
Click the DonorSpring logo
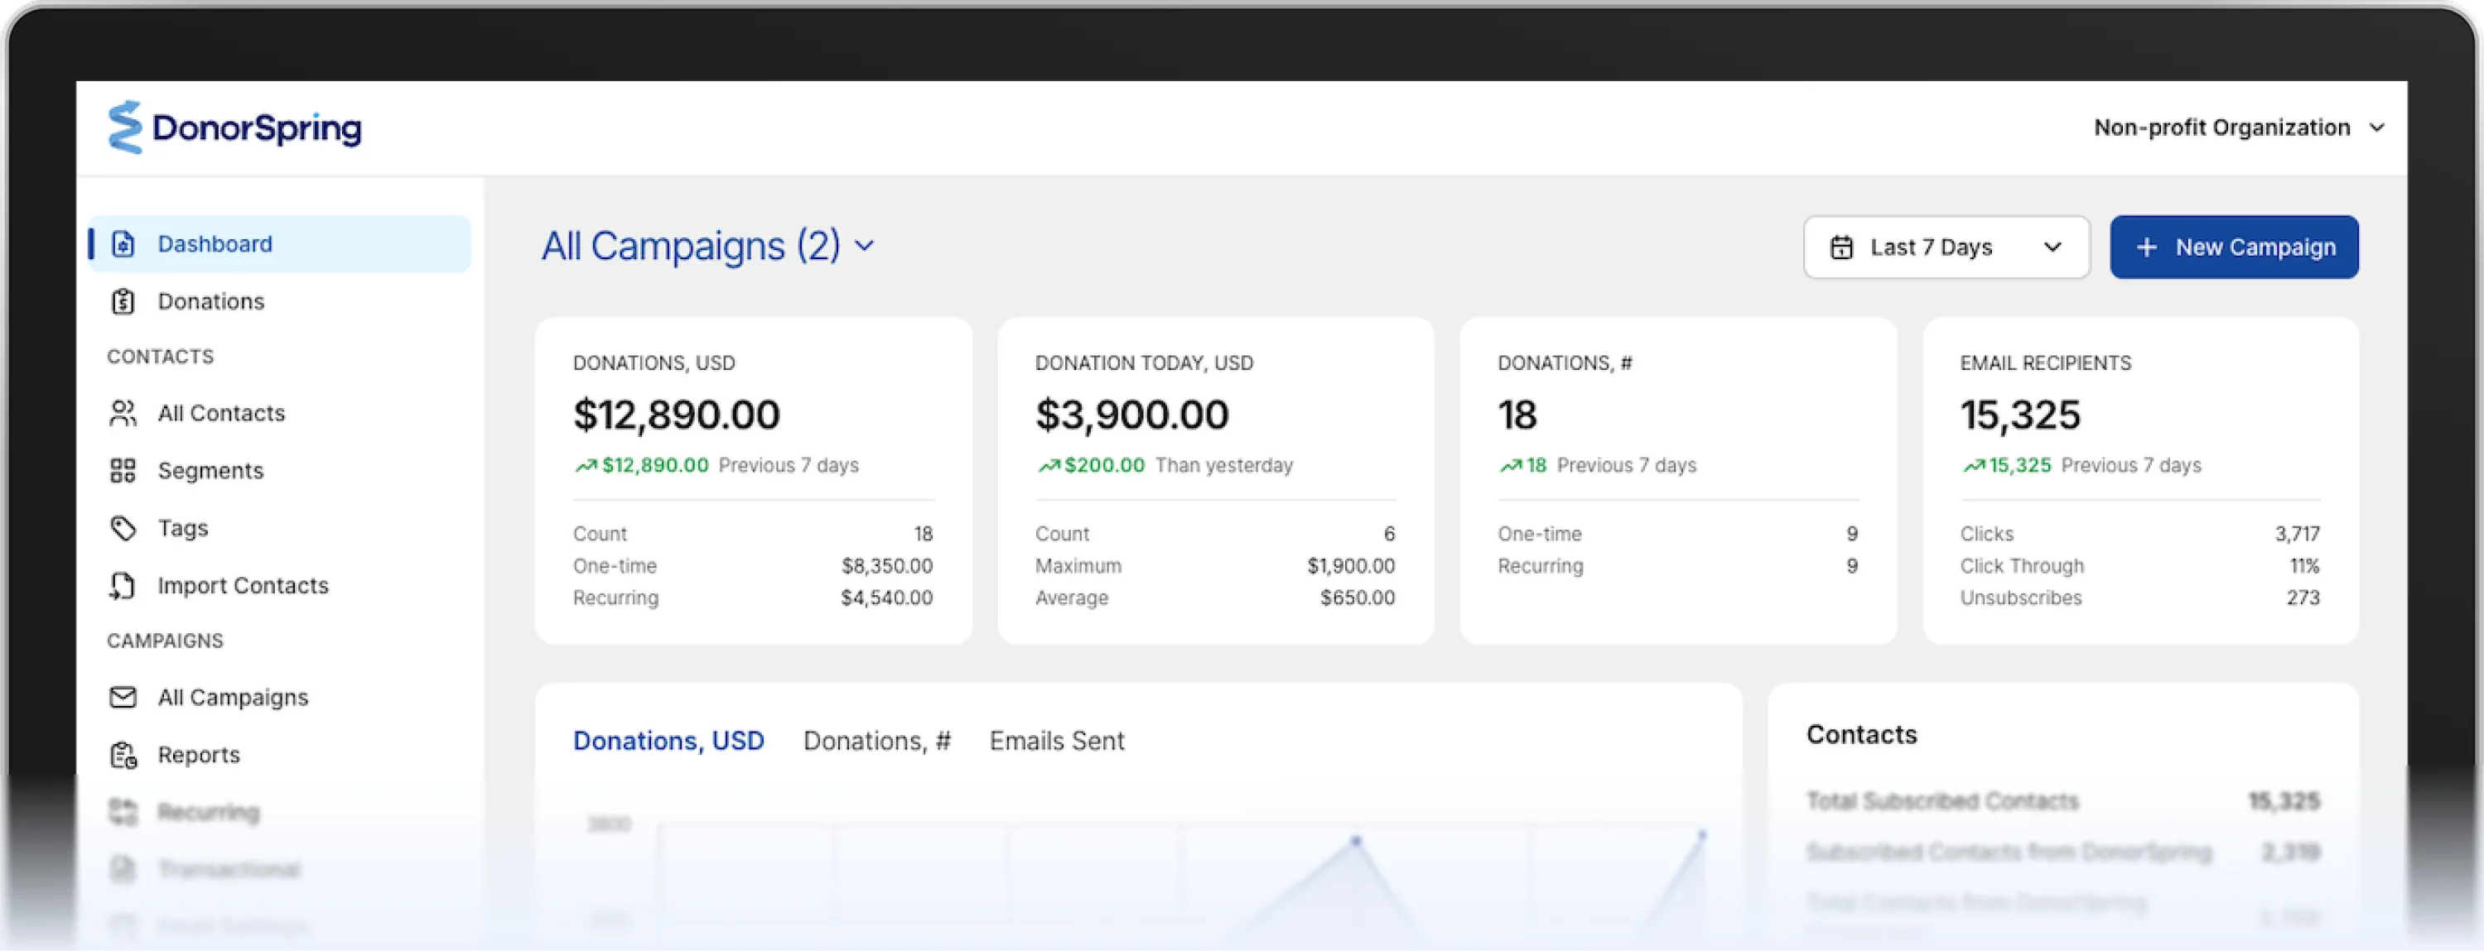(235, 127)
